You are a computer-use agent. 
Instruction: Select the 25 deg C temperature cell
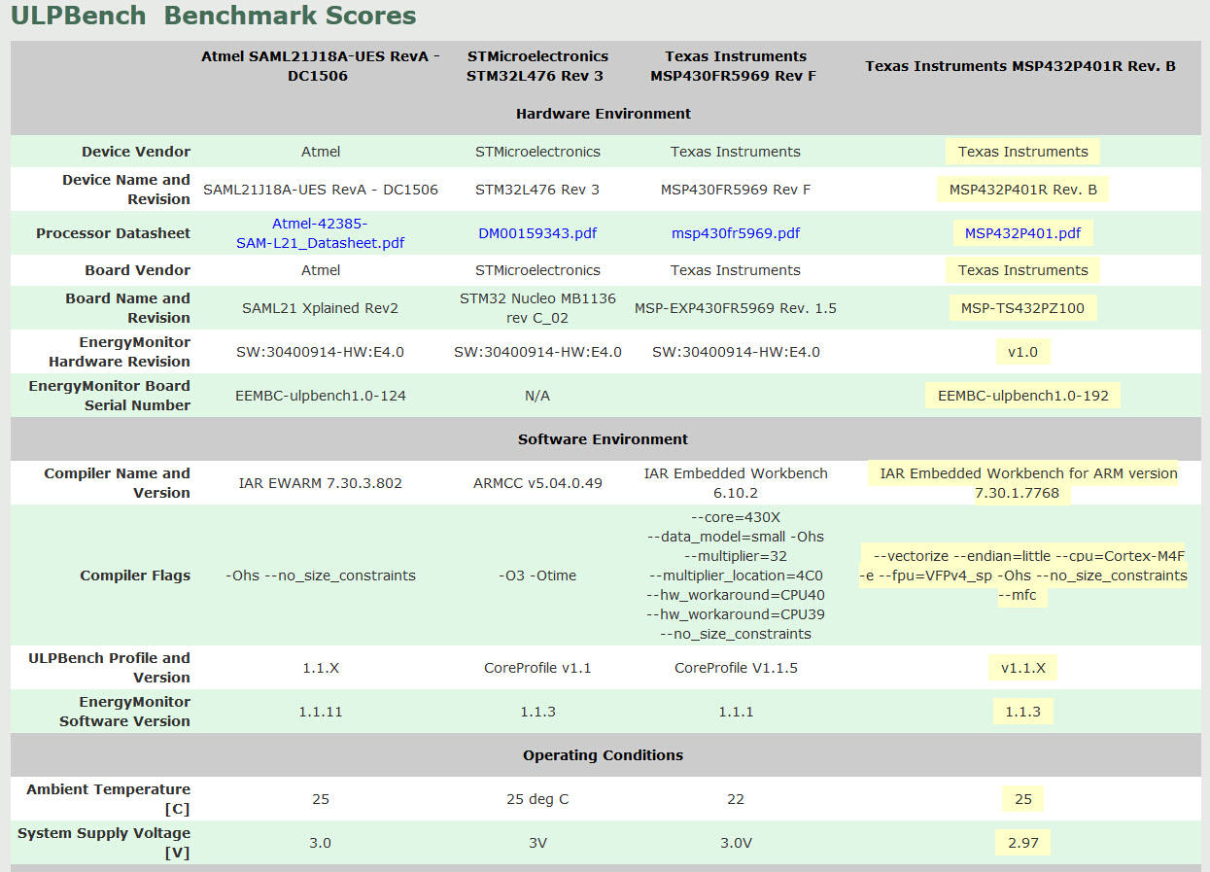[x=537, y=799]
